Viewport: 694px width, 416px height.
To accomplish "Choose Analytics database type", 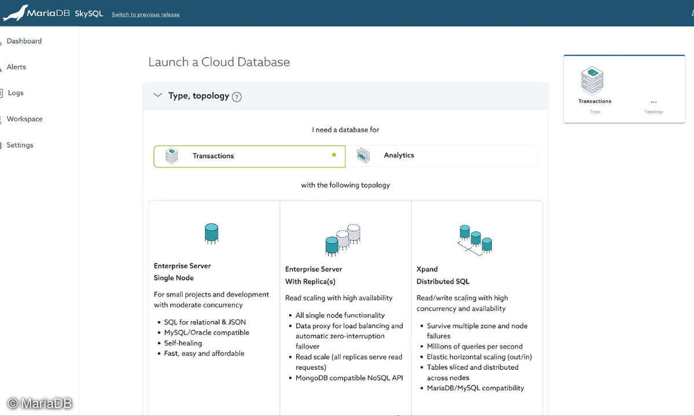I will click(442, 156).
